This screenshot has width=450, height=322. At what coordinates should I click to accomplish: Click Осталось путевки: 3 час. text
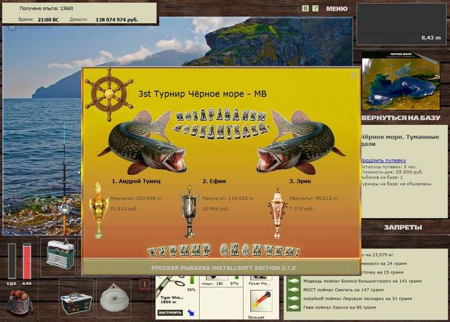pos(388,166)
